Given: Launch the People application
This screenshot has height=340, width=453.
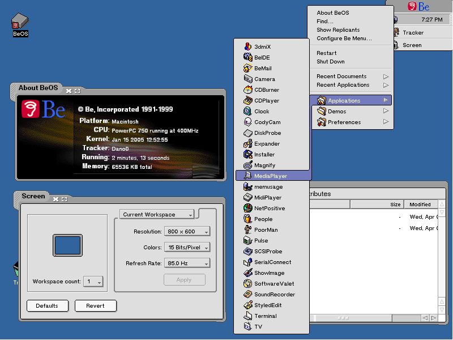Looking at the screenshot, I should coord(271,219).
